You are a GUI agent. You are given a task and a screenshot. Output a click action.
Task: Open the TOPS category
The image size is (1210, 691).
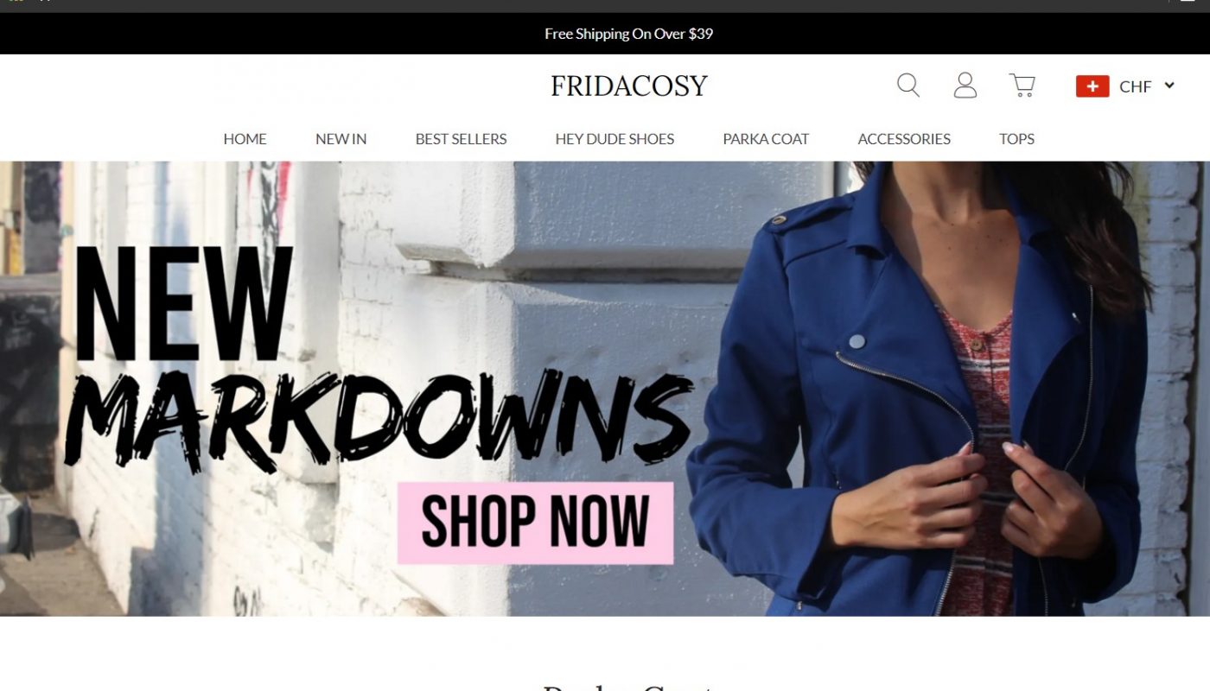pos(1016,139)
